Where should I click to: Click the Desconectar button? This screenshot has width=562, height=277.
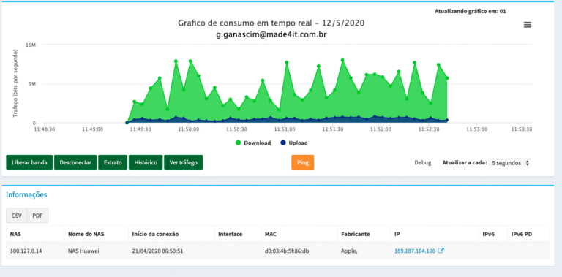pos(75,162)
